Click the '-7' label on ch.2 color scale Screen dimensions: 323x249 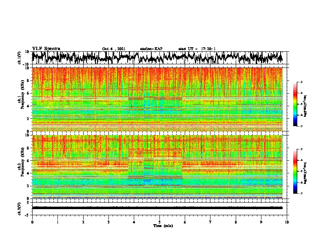(x=301, y=193)
